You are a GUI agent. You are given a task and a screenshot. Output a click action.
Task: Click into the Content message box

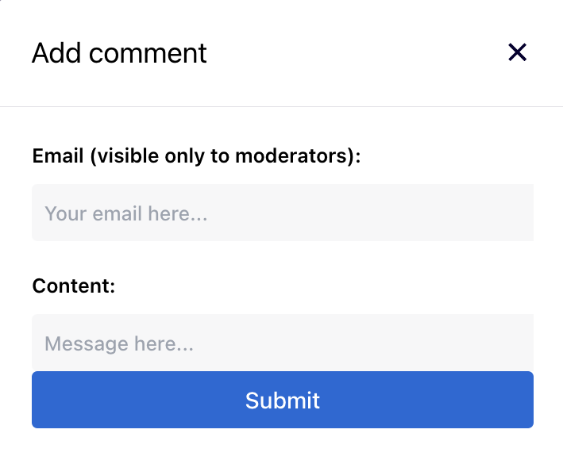[x=283, y=343]
